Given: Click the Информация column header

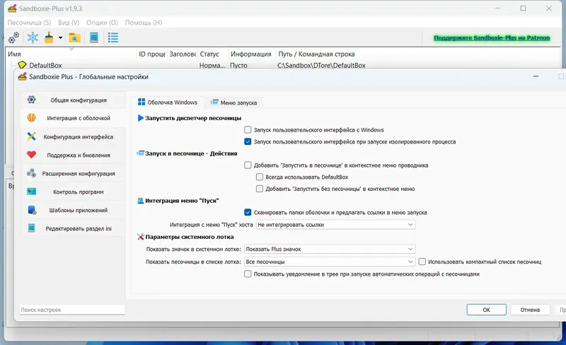Looking at the screenshot, I should pos(251,54).
